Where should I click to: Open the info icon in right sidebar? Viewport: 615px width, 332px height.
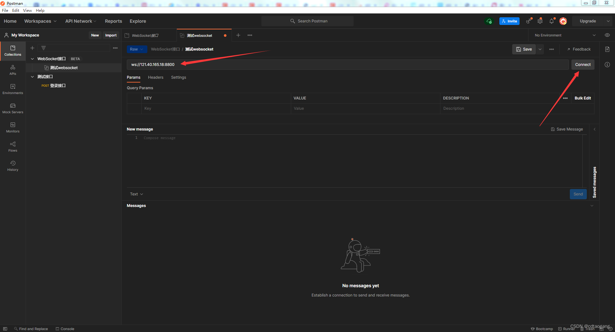click(607, 65)
